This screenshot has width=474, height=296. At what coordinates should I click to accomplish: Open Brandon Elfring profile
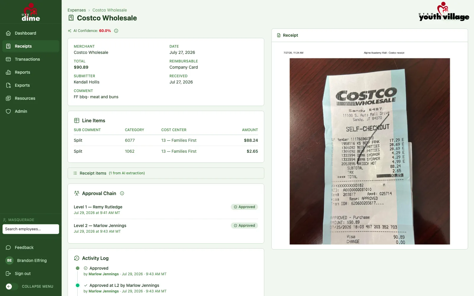(x=31, y=260)
